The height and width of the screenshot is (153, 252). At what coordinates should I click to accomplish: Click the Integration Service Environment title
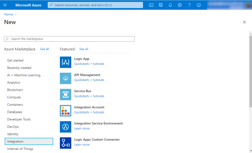click(98, 123)
